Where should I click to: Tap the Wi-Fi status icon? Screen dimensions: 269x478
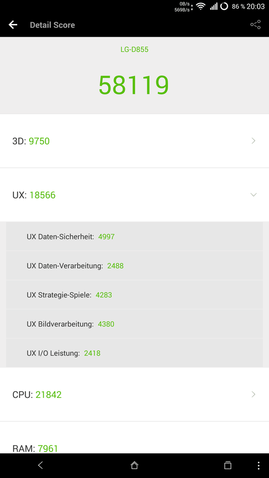tap(201, 6)
